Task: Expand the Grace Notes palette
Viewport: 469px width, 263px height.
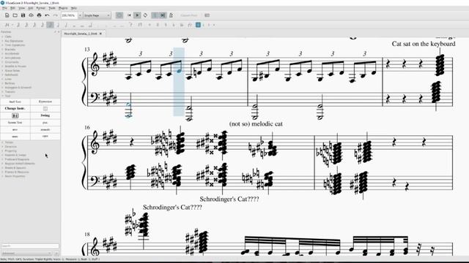Action: [12, 71]
